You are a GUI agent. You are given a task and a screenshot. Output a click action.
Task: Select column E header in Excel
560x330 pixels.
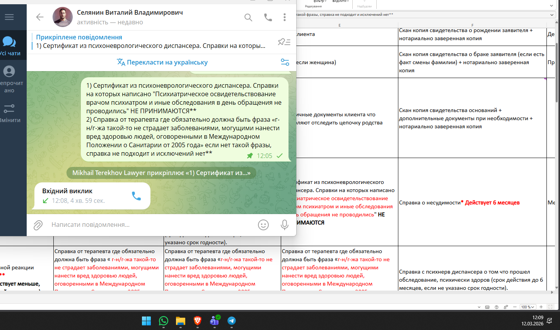pyautogui.click(x=339, y=26)
